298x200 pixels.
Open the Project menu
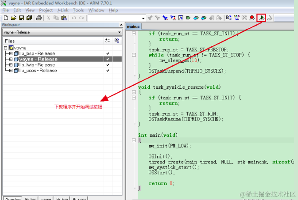click(x=46, y=10)
